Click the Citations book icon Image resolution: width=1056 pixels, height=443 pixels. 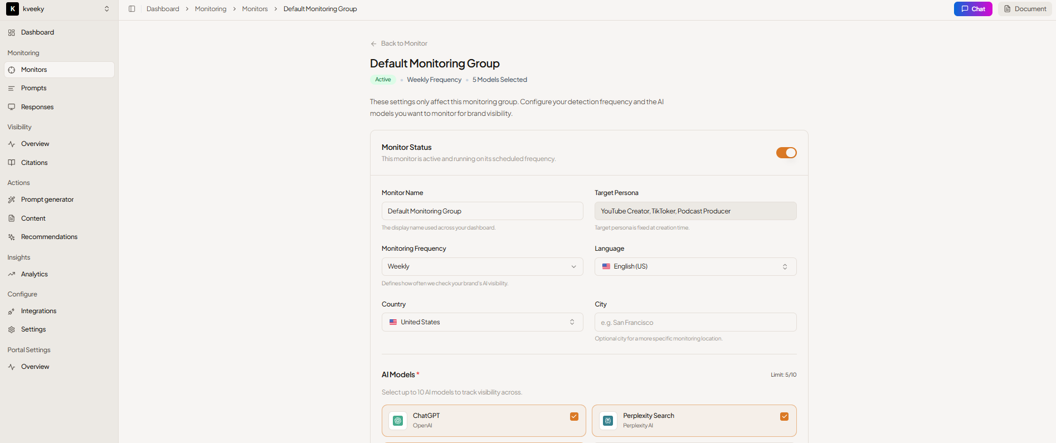coord(12,163)
